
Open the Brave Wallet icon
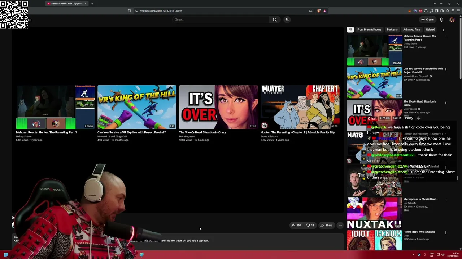pos(442,11)
